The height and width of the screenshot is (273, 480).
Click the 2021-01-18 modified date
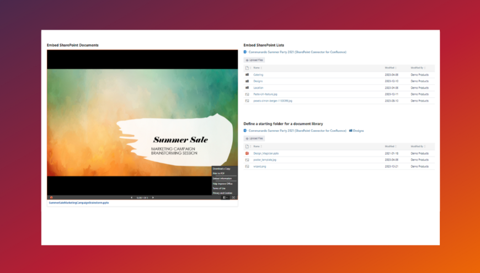[392, 153]
